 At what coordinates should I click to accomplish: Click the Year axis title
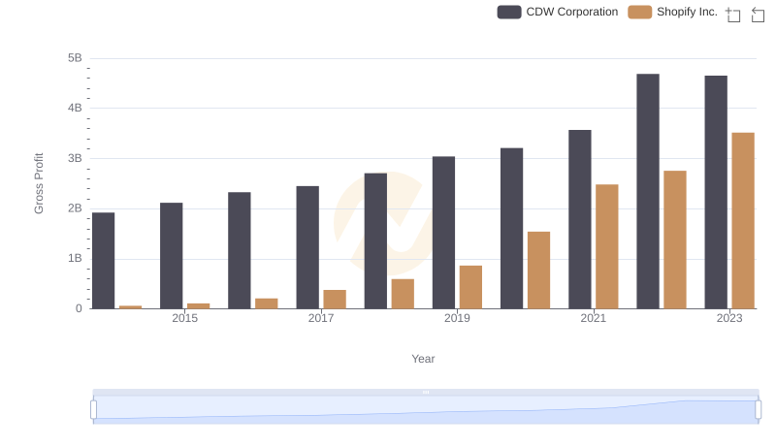[423, 359]
